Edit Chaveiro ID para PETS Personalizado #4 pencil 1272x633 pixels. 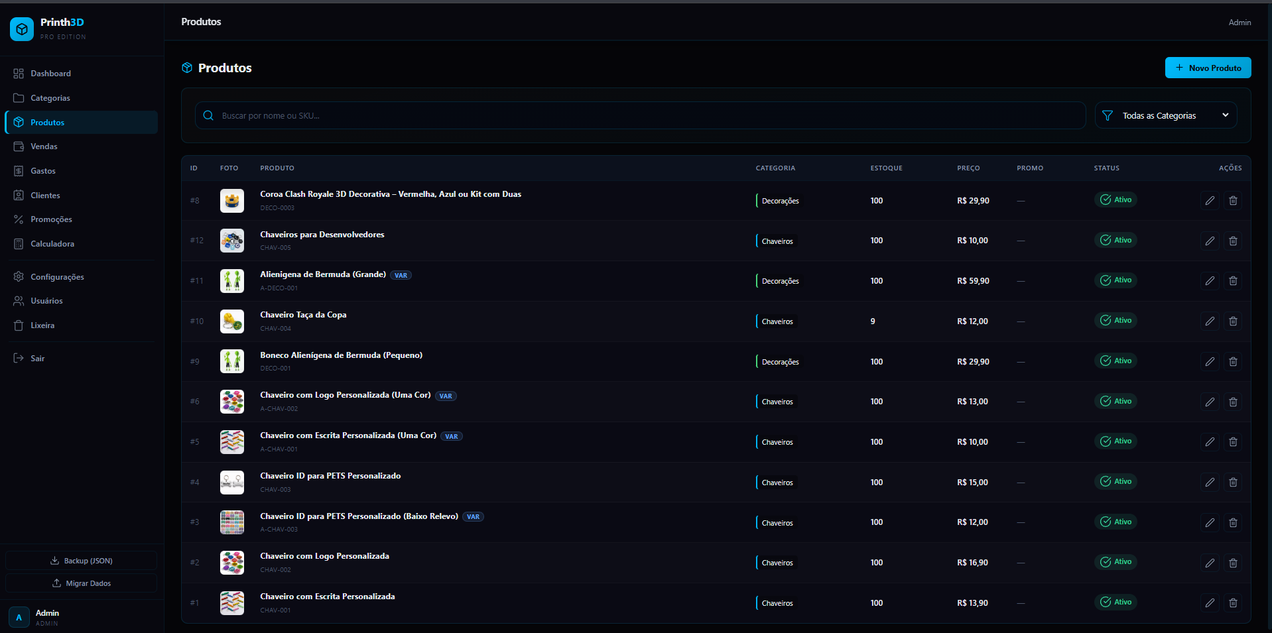[1210, 482]
